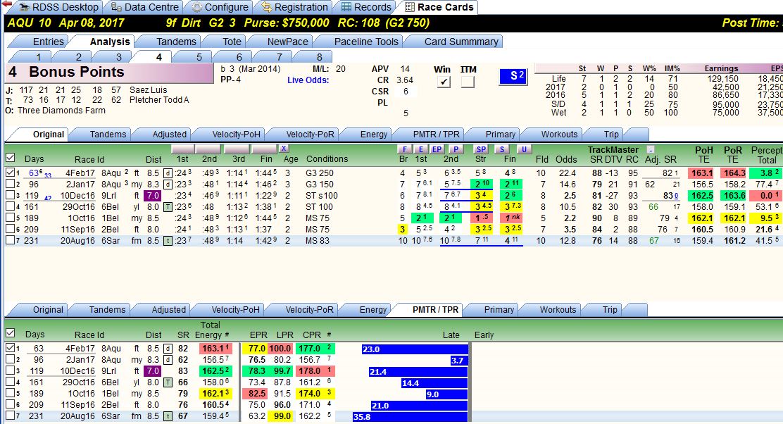The height and width of the screenshot is (424, 783).
Task: Click purple 7.0 distance cell in upper 10Dec16 row
Action: click(x=152, y=195)
